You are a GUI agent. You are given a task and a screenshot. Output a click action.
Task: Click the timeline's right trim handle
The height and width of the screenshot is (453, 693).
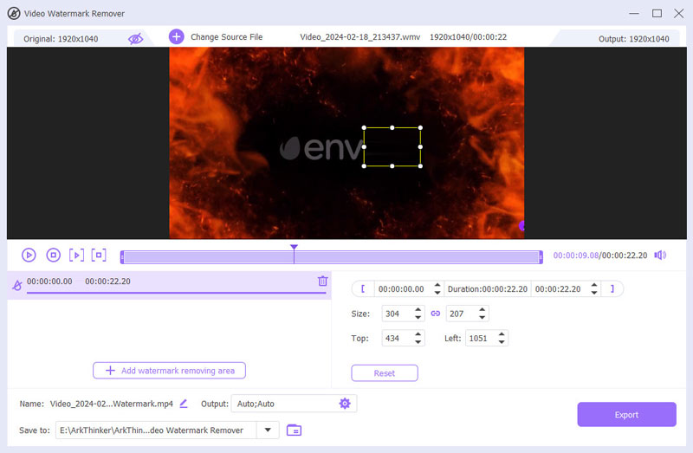point(541,257)
